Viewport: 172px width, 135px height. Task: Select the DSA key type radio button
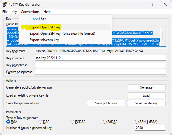(41, 122)
